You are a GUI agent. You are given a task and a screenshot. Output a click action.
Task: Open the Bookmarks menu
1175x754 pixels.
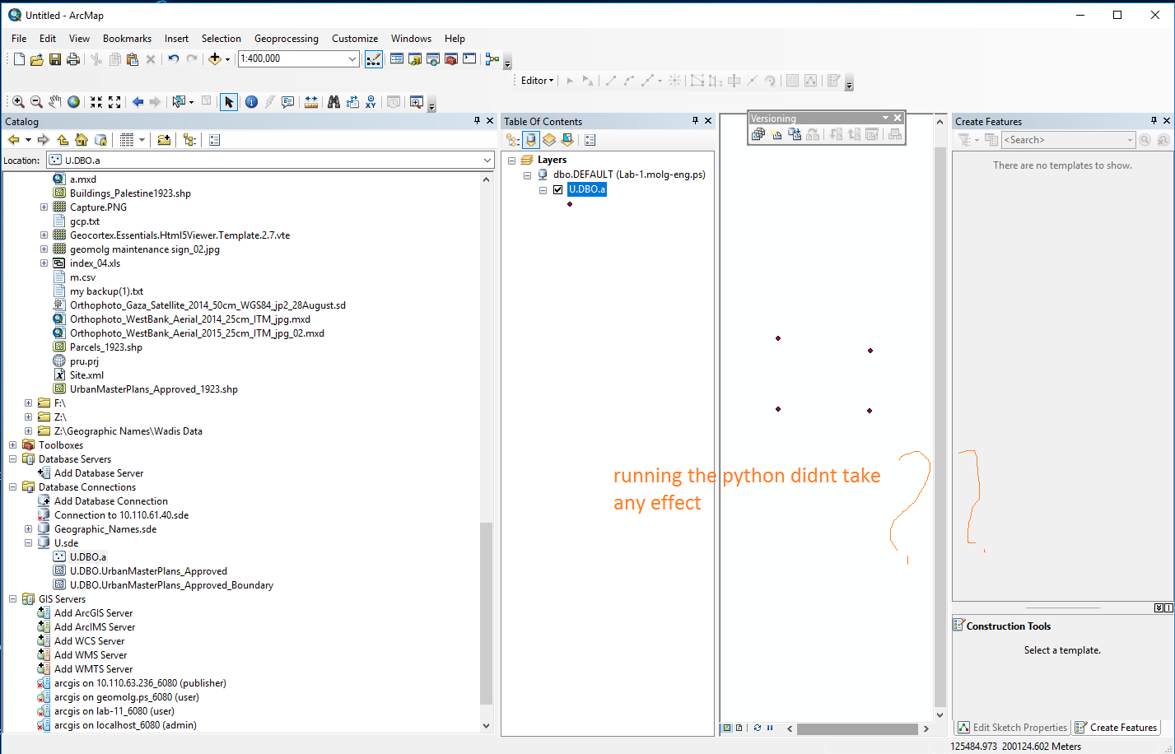127,39
